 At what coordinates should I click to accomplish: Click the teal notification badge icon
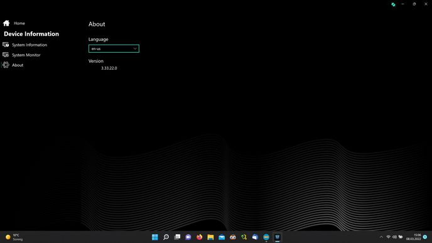click(425, 237)
